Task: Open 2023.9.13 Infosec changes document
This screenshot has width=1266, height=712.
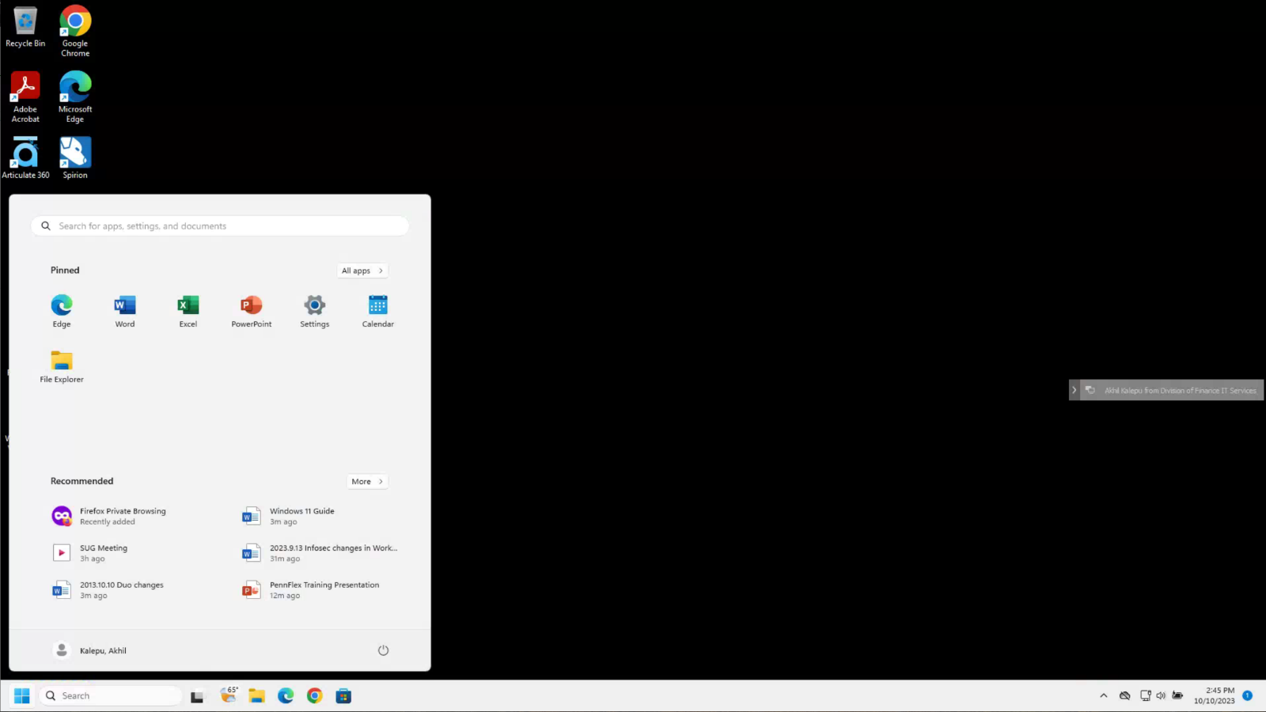Action: pos(320,553)
